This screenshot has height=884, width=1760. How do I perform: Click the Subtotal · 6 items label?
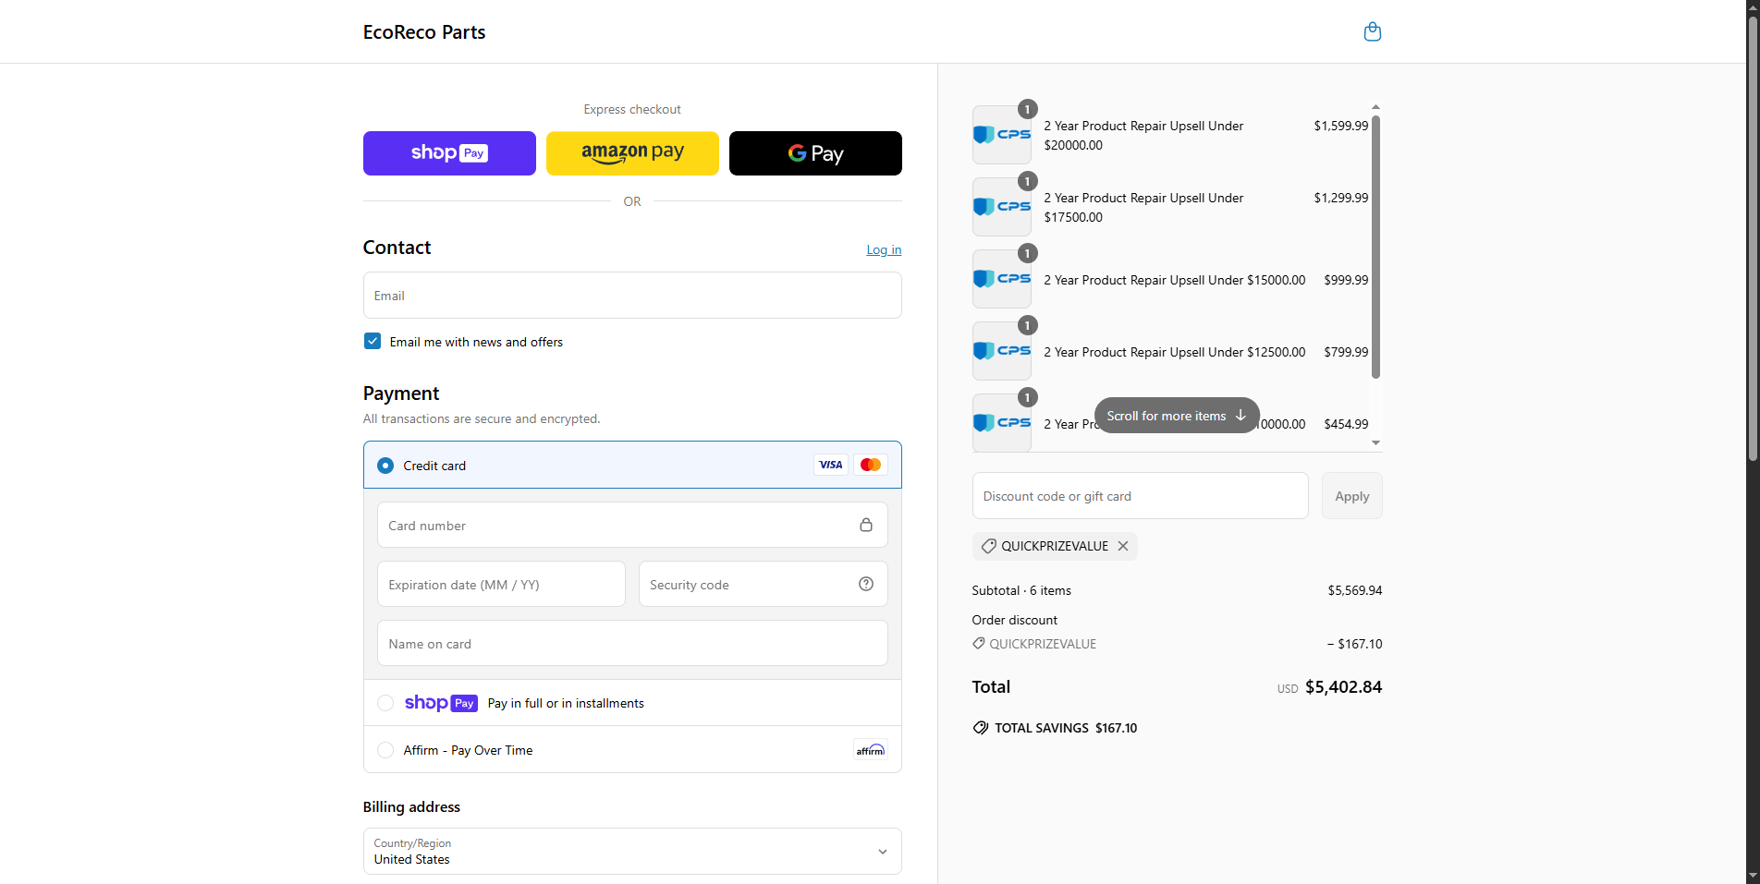(x=1021, y=590)
